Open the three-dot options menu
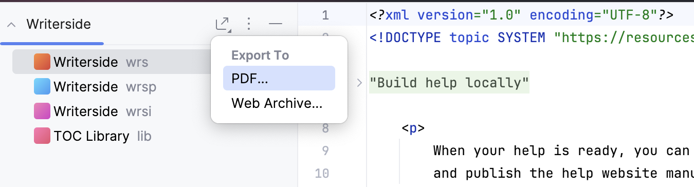Image resolution: width=694 pixels, height=187 pixels. point(249,24)
